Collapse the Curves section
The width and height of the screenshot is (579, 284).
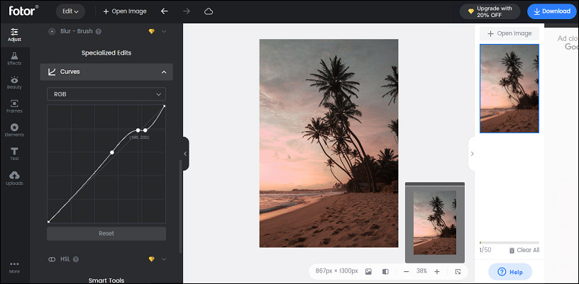pos(164,72)
